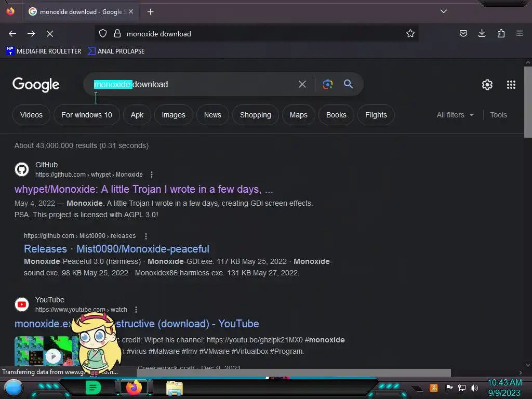Click the horizontal scrollbar

click(294, 373)
